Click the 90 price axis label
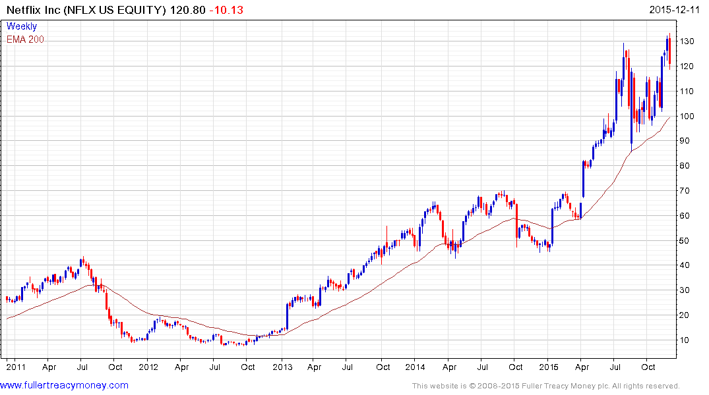The width and height of the screenshot is (709, 395). (685, 140)
